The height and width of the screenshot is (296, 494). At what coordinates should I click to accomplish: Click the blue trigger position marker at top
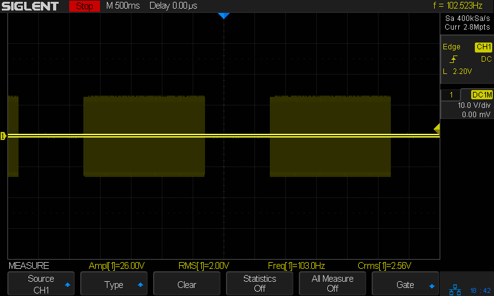point(224,16)
